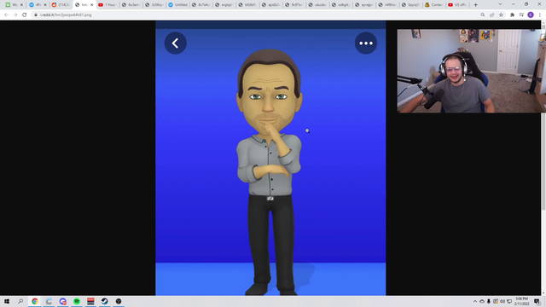Open the Chrome three-dot menu
This screenshot has height=307, width=546.
pos(540,15)
